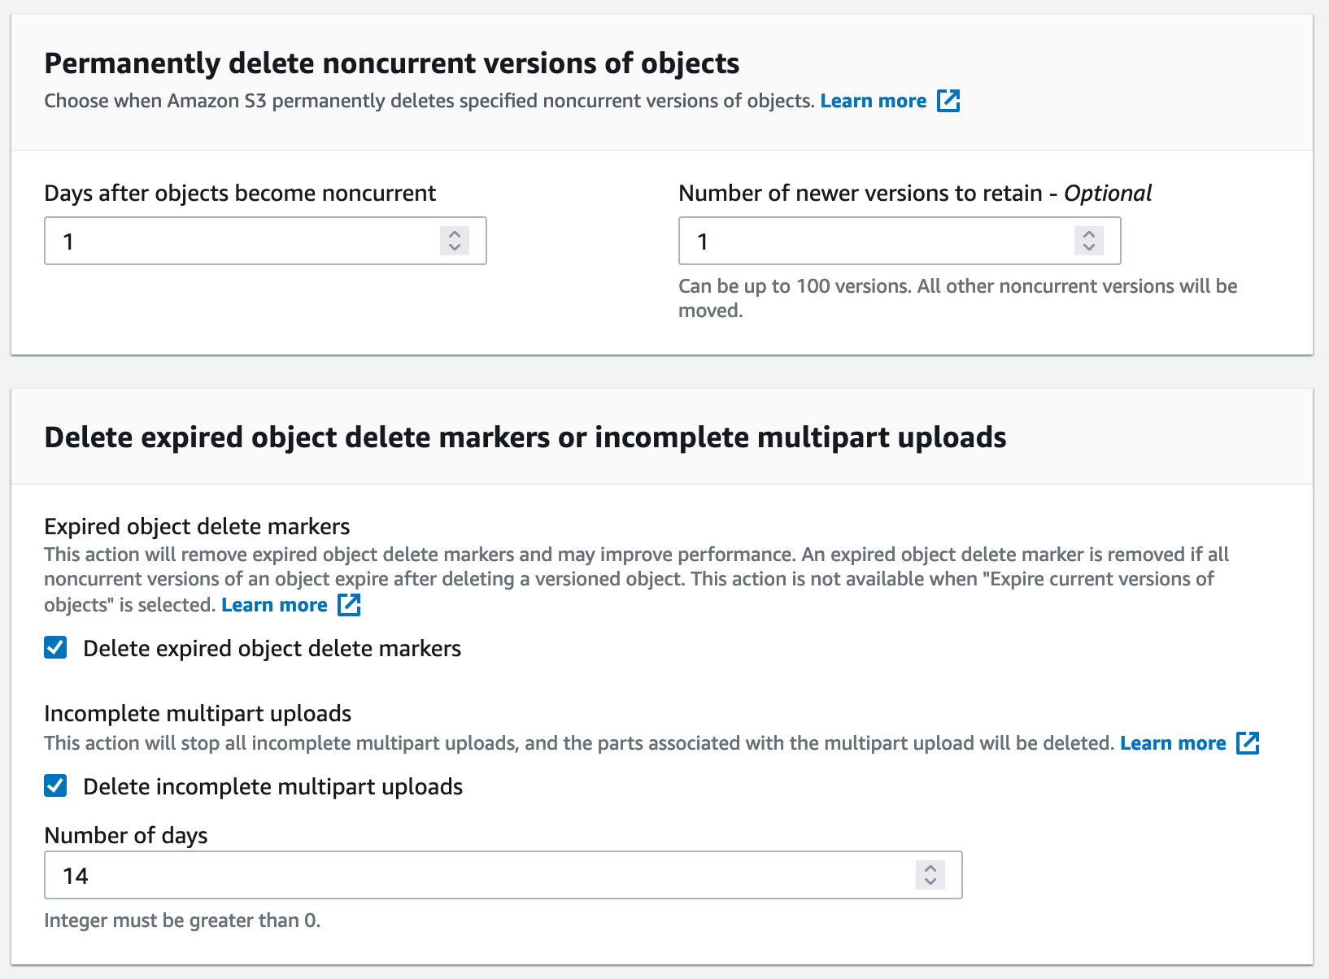Click Permanently delete noncurrent versions heading
Viewport: 1329px width, 979px height.
(x=391, y=63)
